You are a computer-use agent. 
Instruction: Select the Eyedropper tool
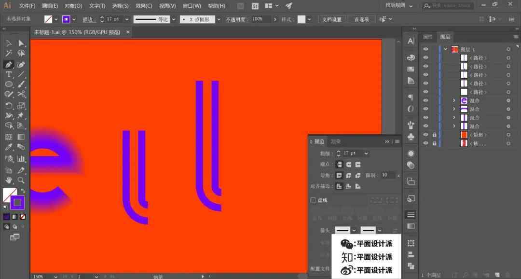(x=9, y=147)
